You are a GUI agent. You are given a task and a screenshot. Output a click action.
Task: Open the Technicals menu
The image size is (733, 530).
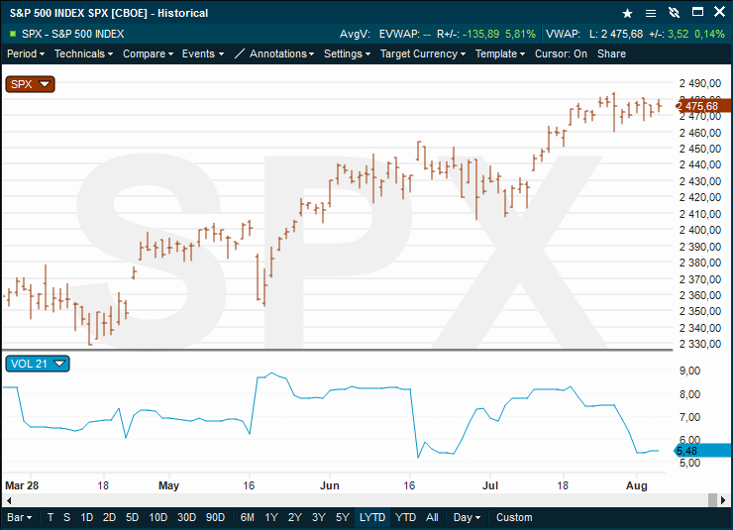pyautogui.click(x=83, y=53)
